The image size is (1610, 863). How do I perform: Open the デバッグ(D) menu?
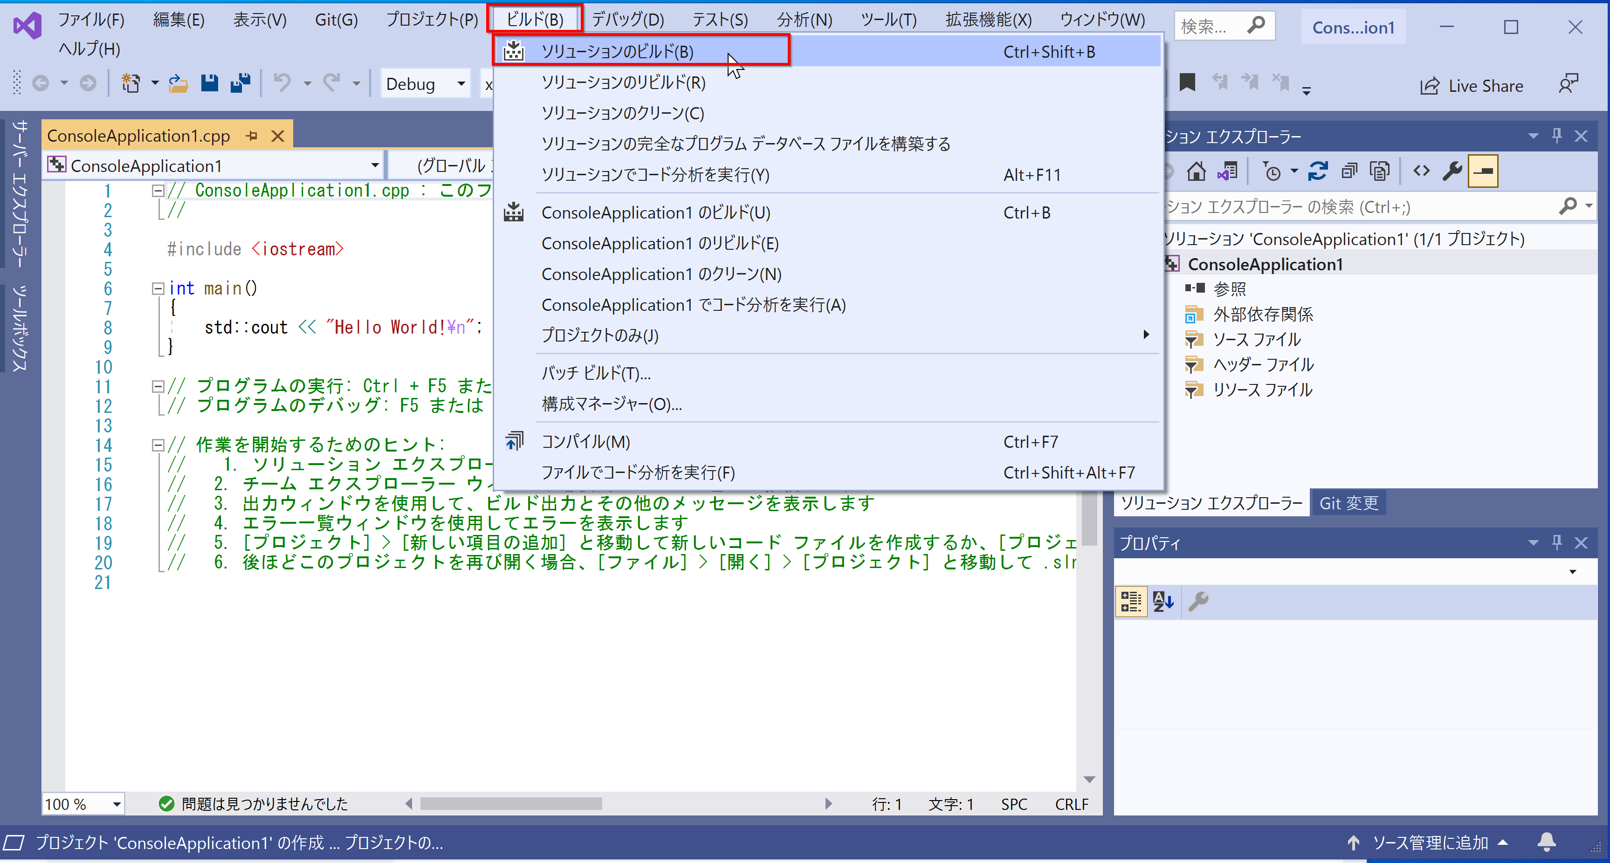[x=628, y=20]
